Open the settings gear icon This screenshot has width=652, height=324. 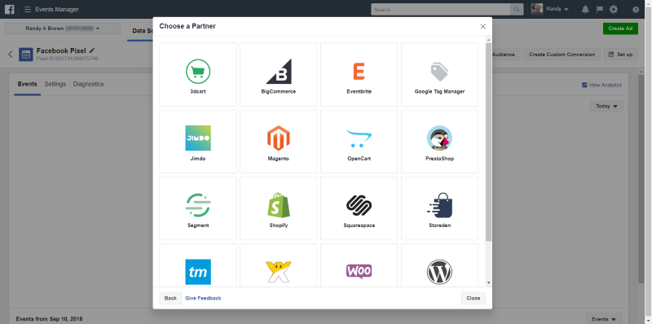614,9
